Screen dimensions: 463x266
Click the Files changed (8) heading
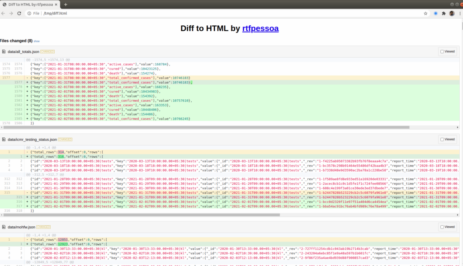(16, 41)
